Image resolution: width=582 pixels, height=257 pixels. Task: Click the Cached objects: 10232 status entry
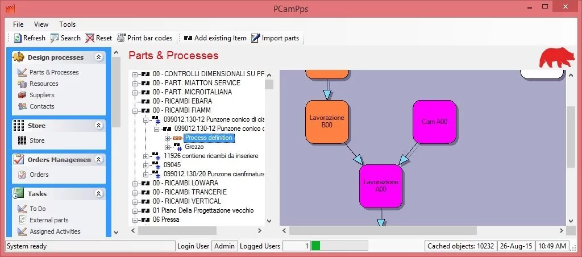coord(460,246)
